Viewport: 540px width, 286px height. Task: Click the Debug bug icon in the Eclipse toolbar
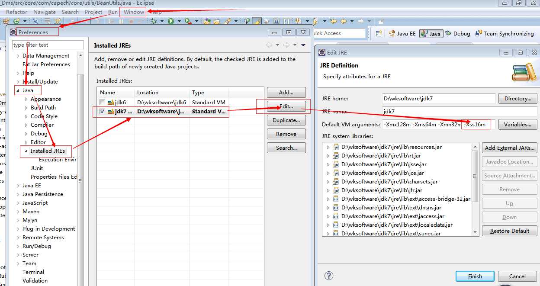[153, 21]
